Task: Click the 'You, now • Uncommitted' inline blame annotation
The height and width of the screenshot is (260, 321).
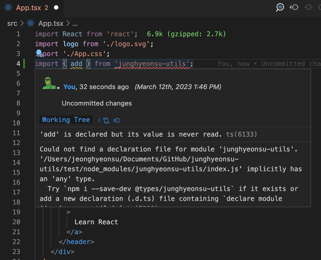Action: [x=269, y=64]
